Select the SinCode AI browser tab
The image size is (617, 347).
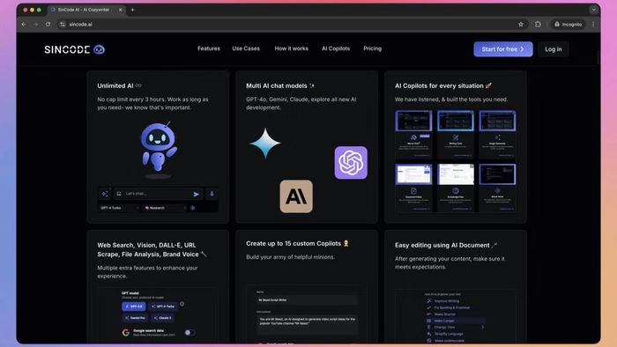coord(86,10)
